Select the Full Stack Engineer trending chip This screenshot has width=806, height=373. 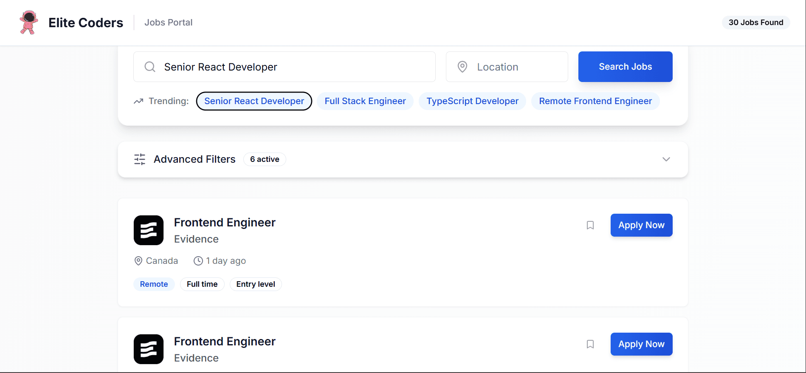click(365, 101)
